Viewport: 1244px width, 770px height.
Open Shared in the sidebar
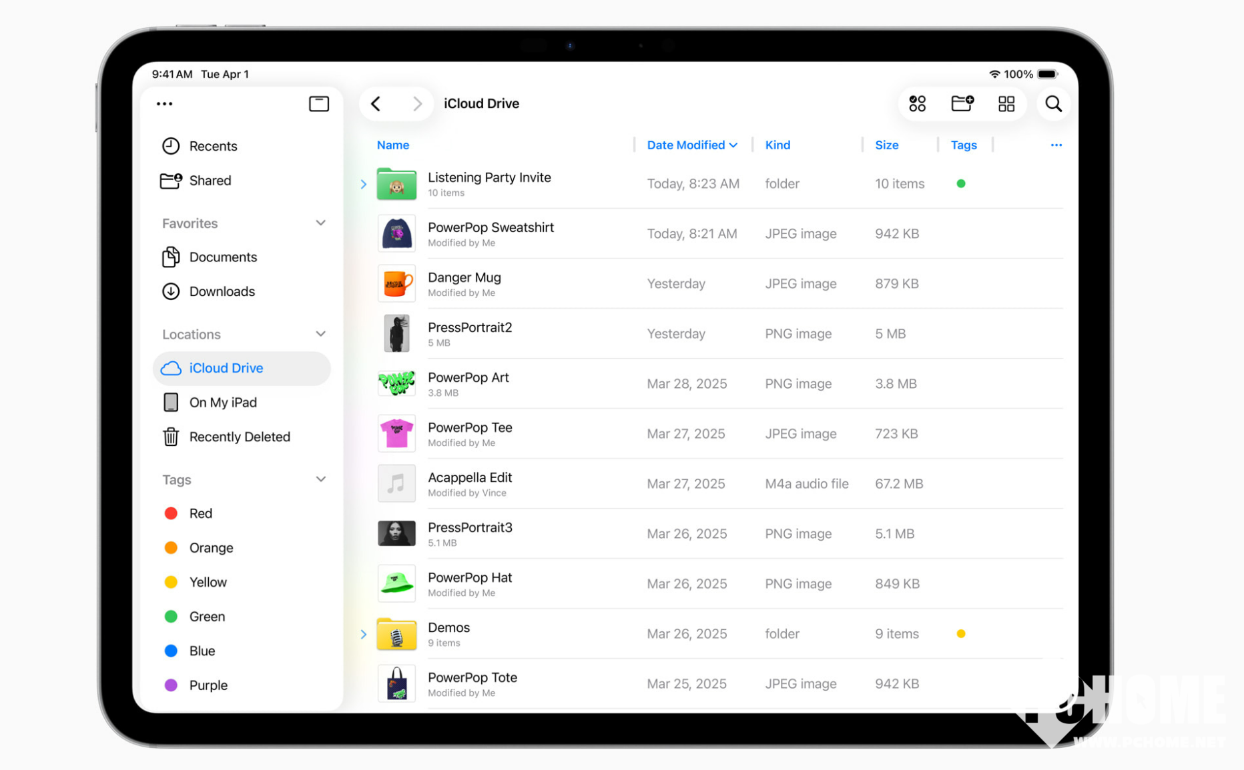click(242, 181)
